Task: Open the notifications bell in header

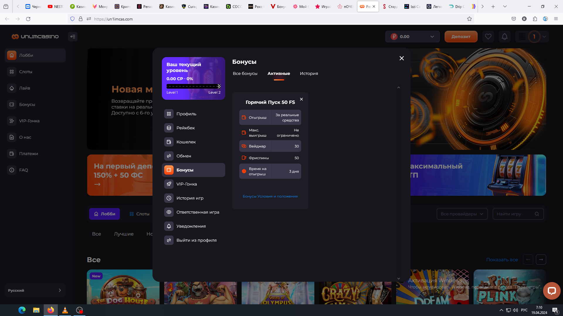Action: tap(504, 37)
